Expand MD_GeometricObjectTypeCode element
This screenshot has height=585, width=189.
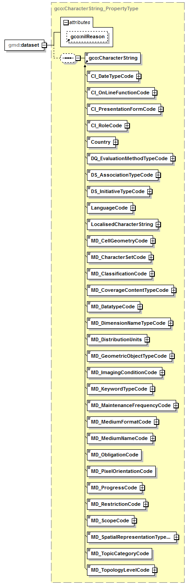[x=172, y=356]
